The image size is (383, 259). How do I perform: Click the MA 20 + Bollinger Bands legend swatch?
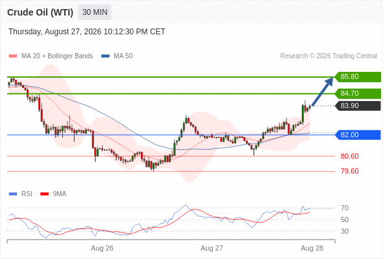point(13,56)
